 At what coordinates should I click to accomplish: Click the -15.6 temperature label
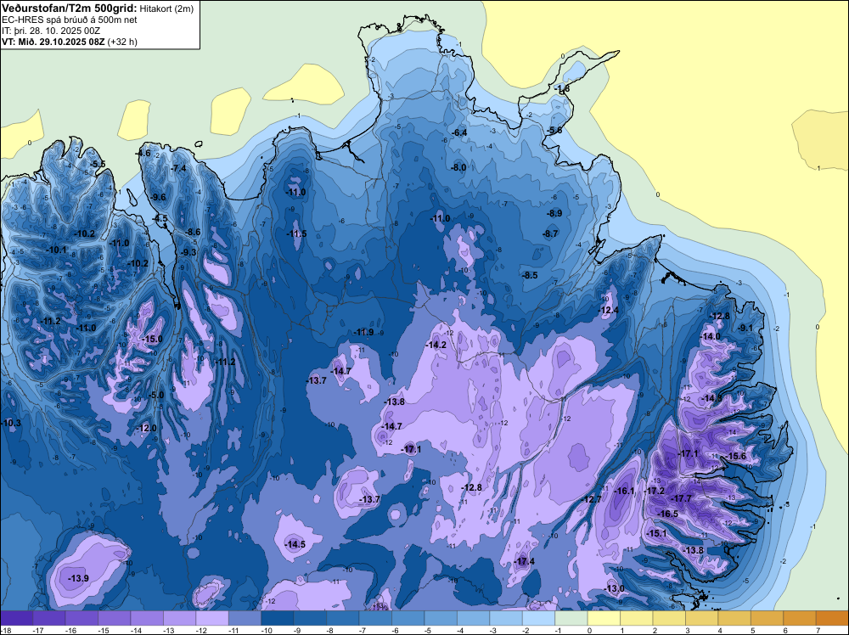coord(736,457)
